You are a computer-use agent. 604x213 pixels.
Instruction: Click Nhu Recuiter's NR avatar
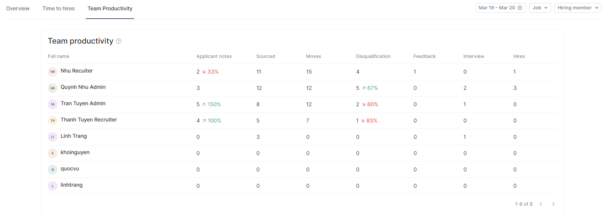pyautogui.click(x=52, y=72)
